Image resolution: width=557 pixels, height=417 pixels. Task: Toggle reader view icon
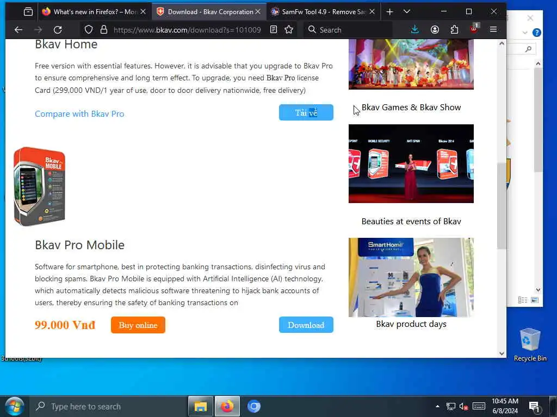click(274, 30)
